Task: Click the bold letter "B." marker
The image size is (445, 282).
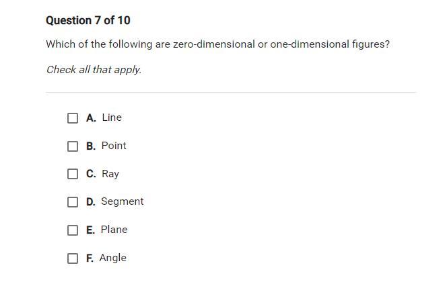Action: pyautogui.click(x=91, y=146)
